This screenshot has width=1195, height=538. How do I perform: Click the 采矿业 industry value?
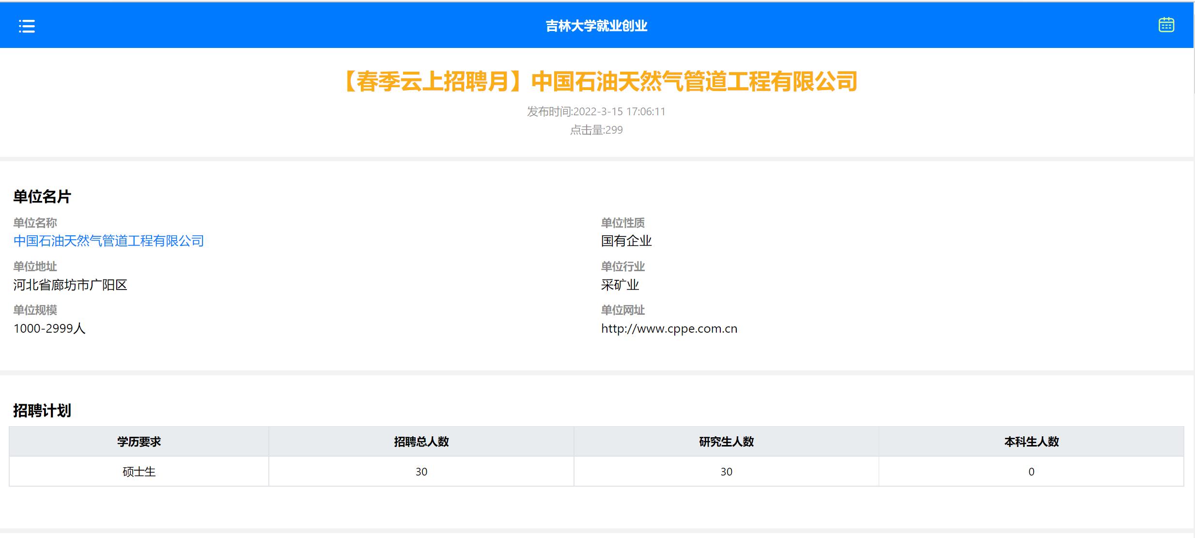pyautogui.click(x=620, y=285)
